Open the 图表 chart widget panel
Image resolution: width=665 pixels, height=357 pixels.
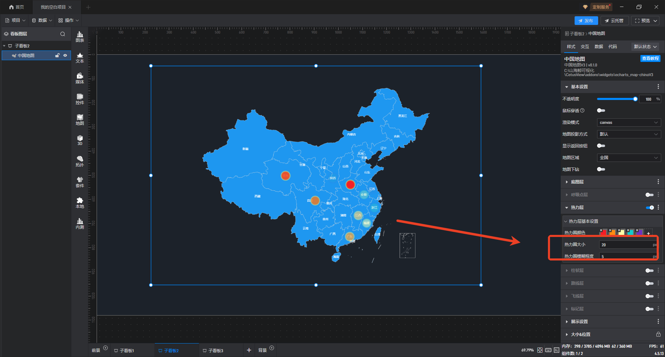click(x=80, y=36)
